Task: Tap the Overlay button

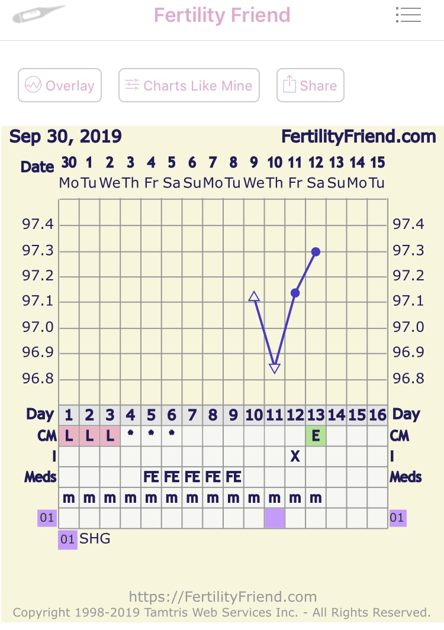Action: [60, 85]
